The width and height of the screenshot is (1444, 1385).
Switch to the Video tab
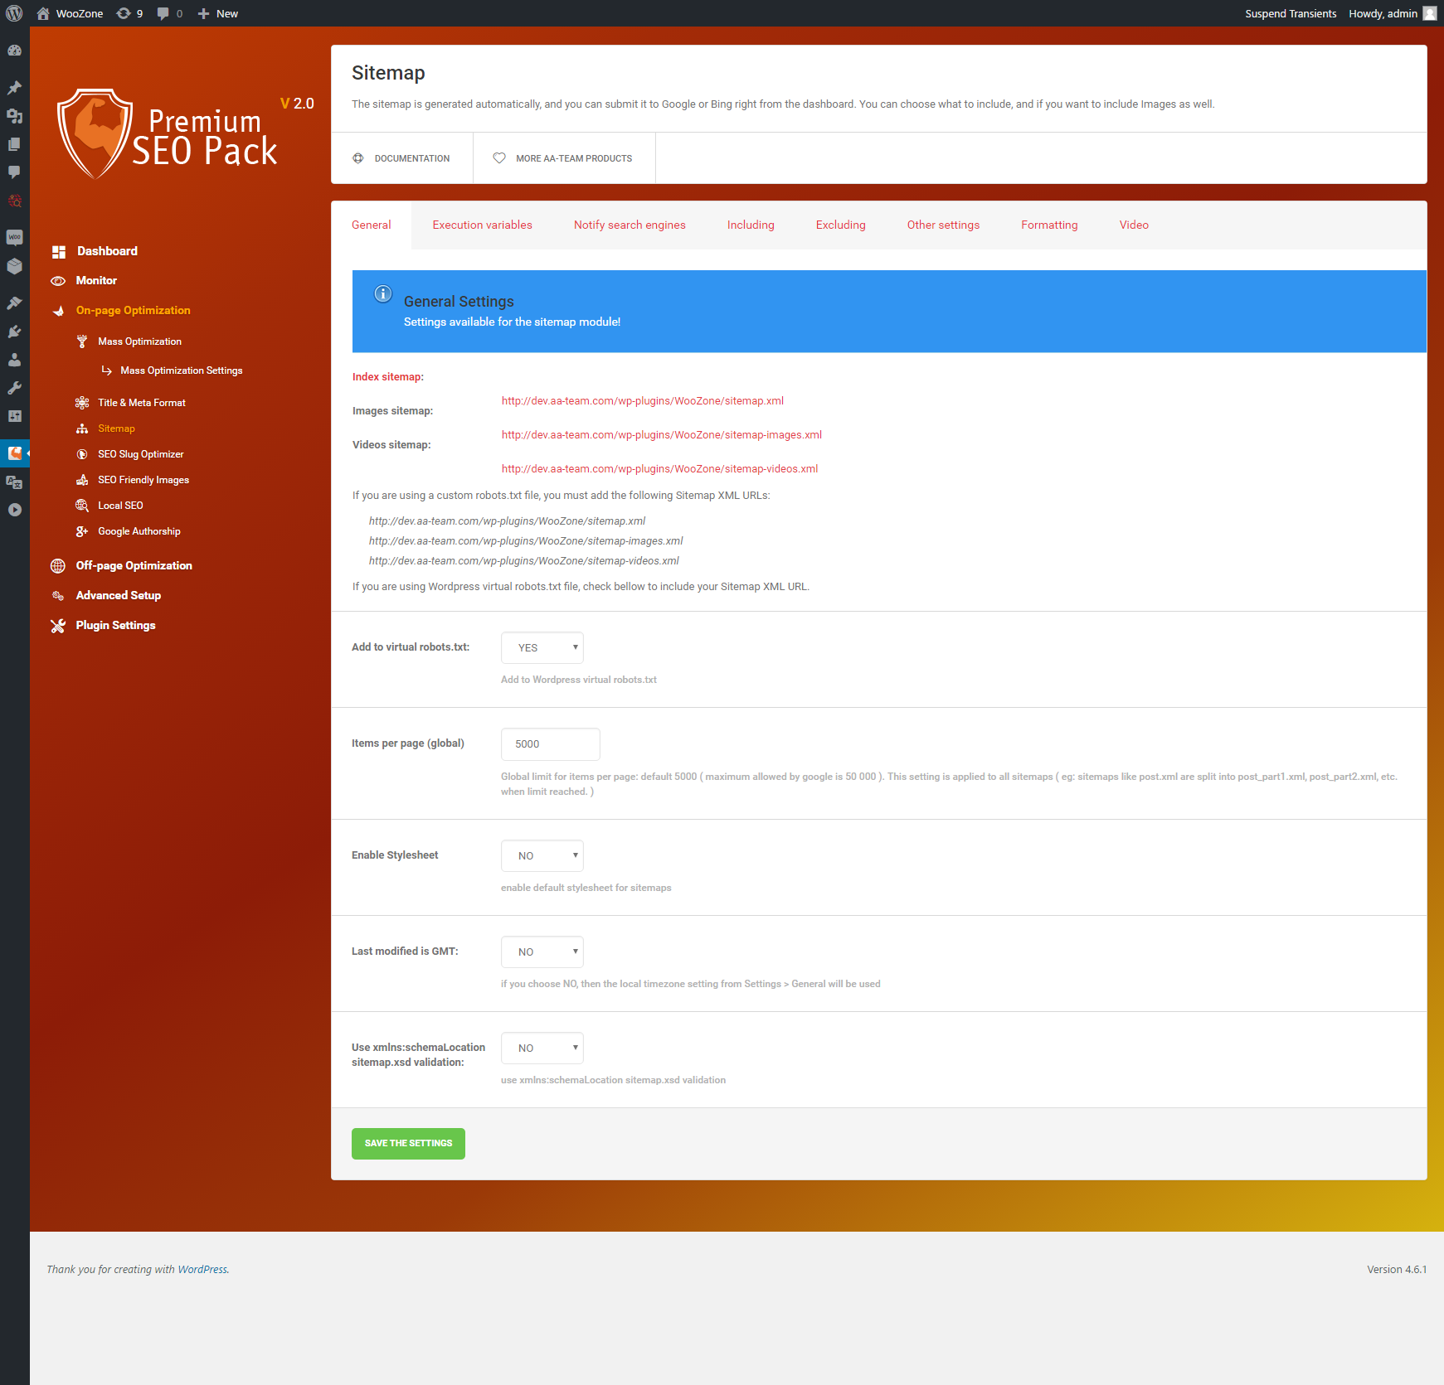pyautogui.click(x=1134, y=225)
